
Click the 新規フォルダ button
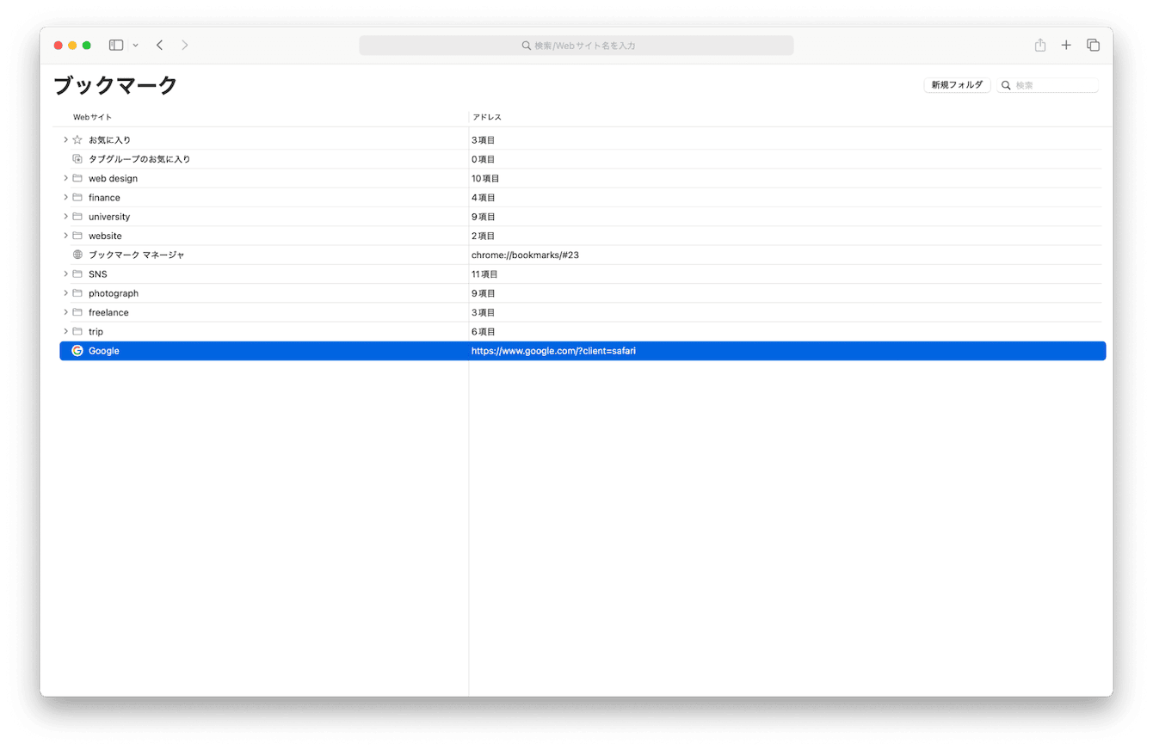pyautogui.click(x=957, y=85)
